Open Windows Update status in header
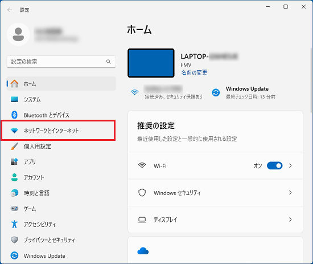The height and width of the screenshot is (264, 313). click(x=244, y=92)
